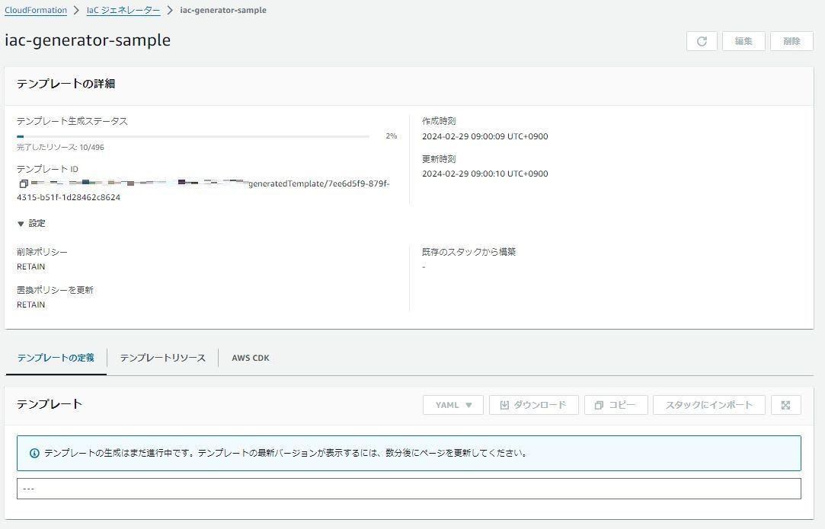The width and height of the screenshot is (825, 529).
Task: Click スタックにインポート to import the template
Action: point(708,404)
